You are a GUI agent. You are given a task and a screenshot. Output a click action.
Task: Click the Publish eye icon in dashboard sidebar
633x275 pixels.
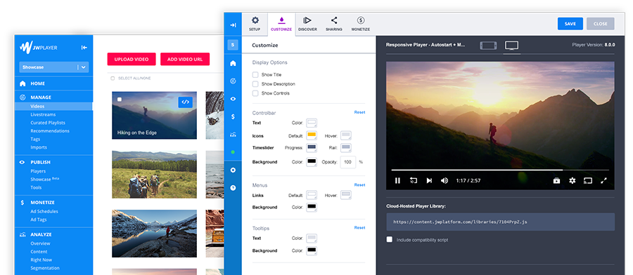pyautogui.click(x=23, y=162)
